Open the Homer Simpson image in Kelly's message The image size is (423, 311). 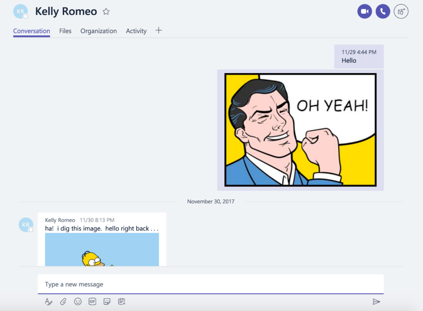pos(102,250)
